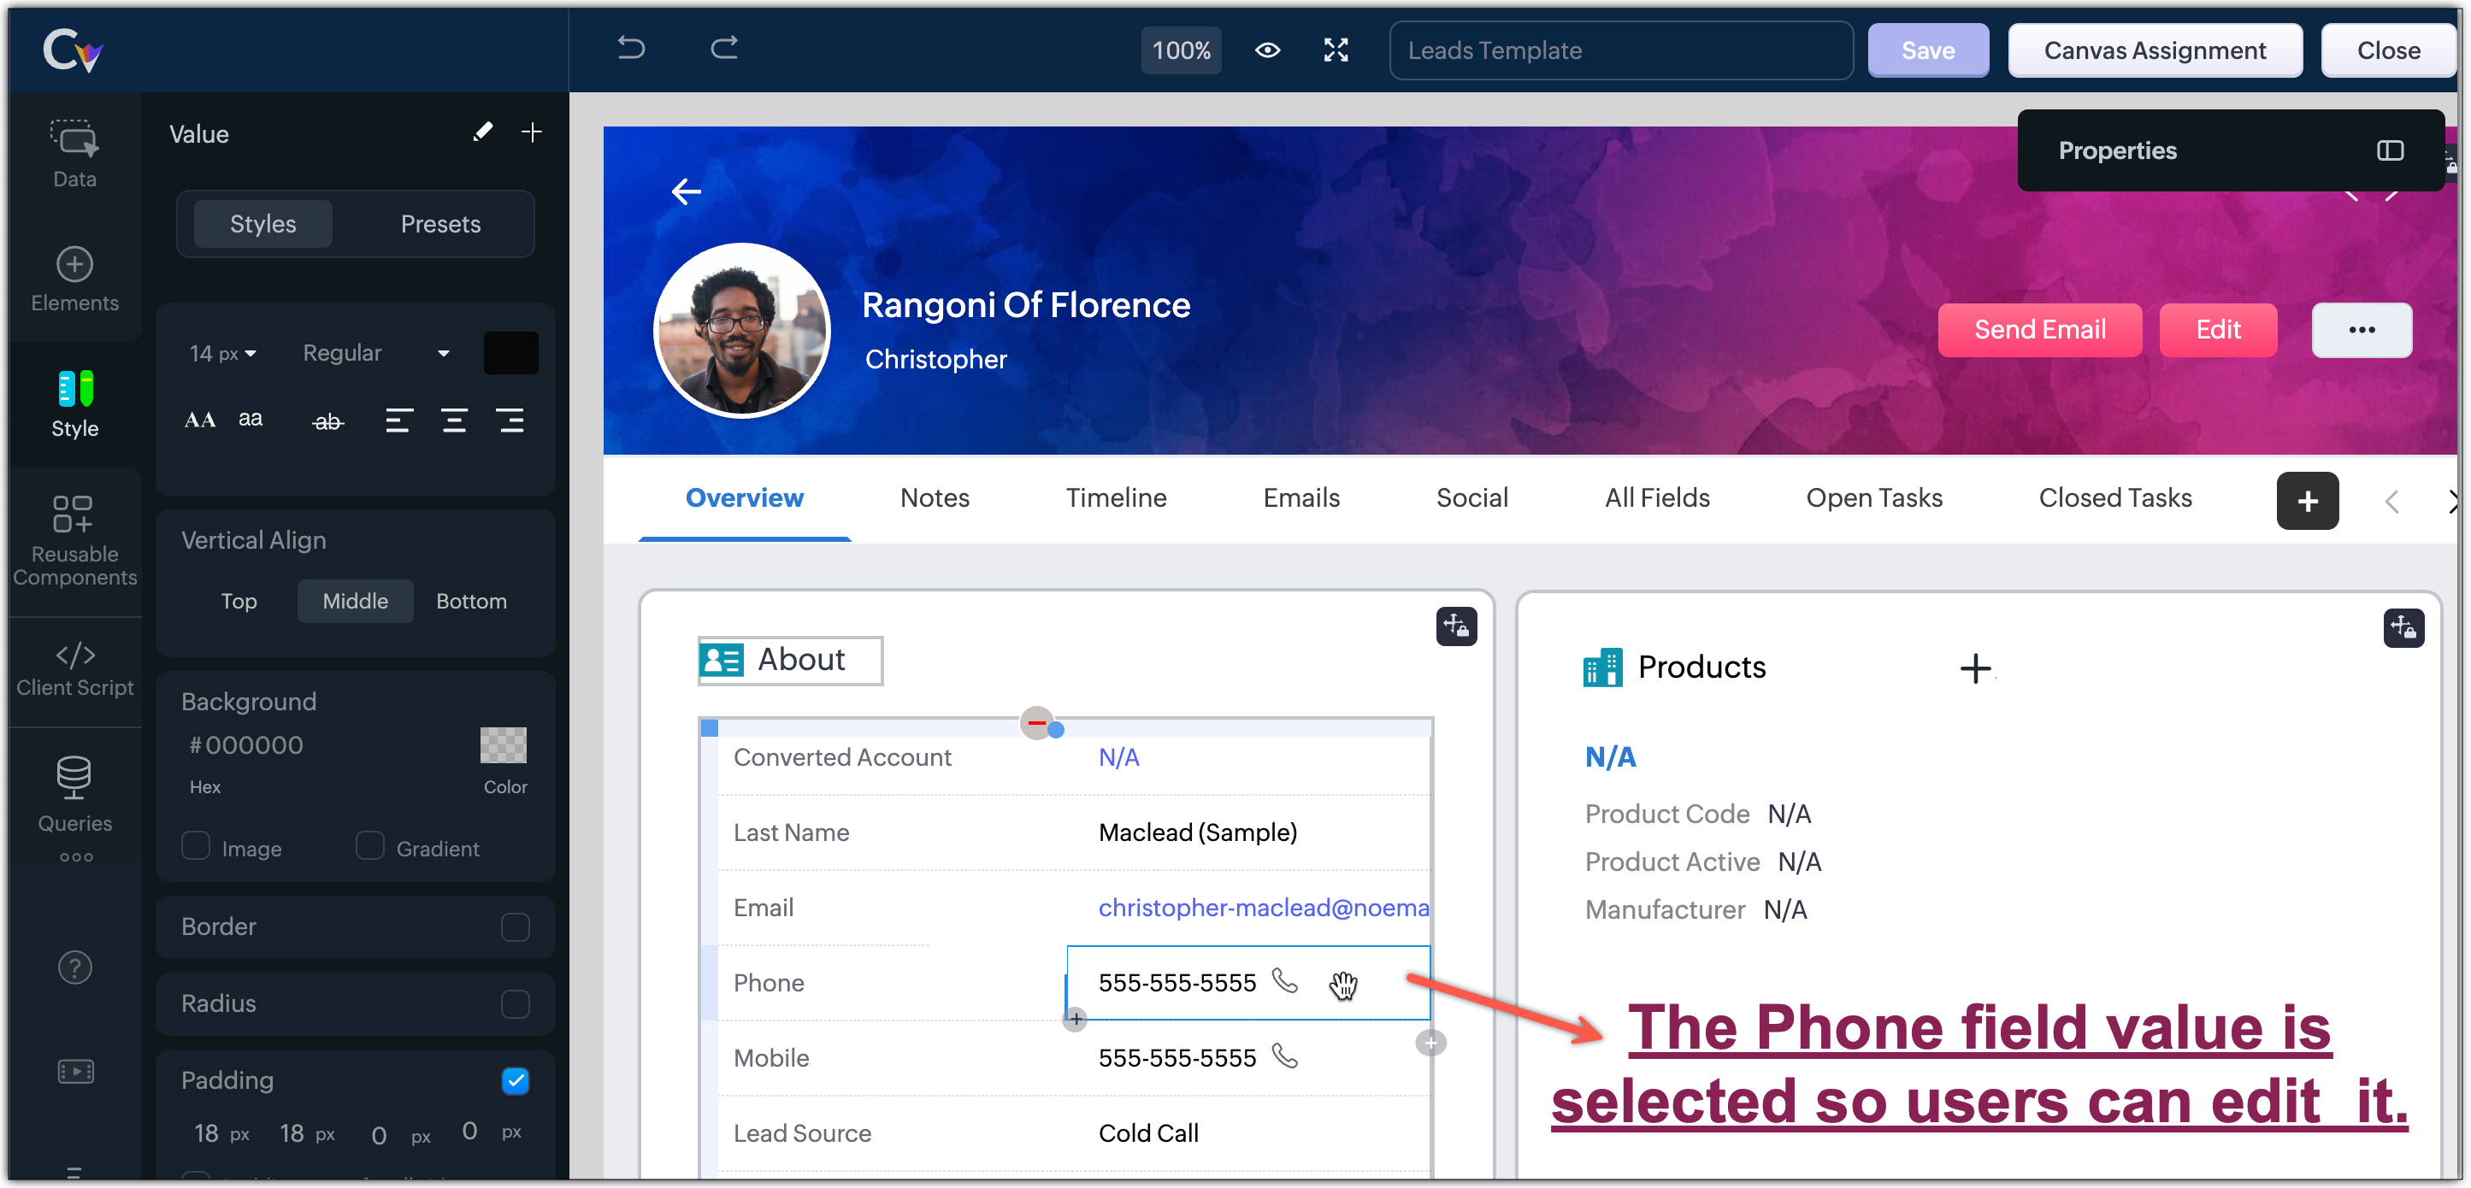This screenshot has width=2471, height=1188.
Task: Click the redo arrow icon
Action: click(724, 48)
